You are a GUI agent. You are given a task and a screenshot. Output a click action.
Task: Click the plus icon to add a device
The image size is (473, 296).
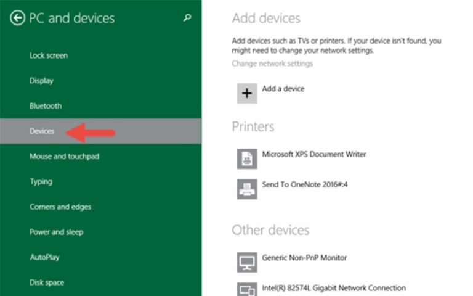(x=247, y=93)
